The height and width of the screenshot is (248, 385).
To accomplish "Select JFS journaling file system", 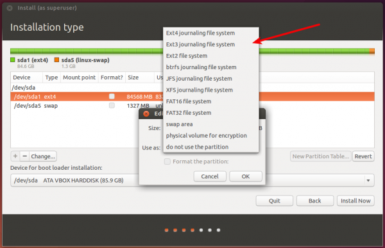I will point(210,79).
